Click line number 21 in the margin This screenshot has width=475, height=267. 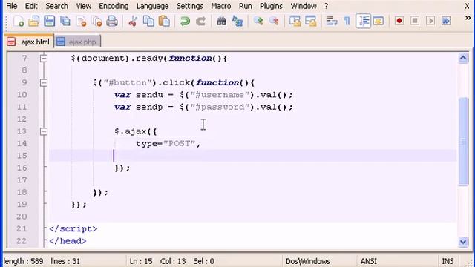click(x=22, y=229)
